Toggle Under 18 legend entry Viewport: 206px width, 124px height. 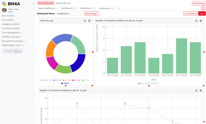46,80
